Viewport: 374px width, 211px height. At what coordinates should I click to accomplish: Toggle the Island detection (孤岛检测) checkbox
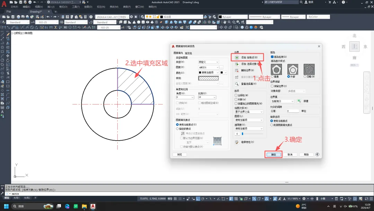click(272, 57)
